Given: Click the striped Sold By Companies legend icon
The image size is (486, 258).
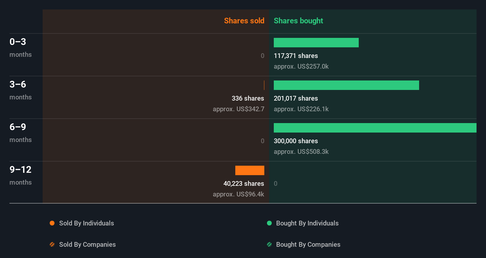Looking at the screenshot, I should (52, 244).
